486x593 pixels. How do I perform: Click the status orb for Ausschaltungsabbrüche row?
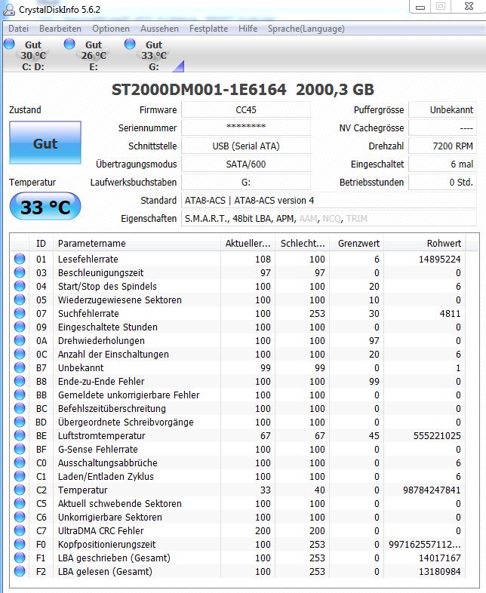[20, 463]
